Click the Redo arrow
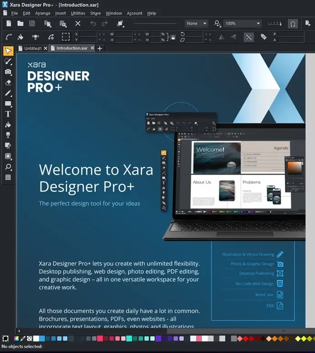Image resolution: width=315 pixels, height=353 pixels. pyautogui.click(x=105, y=23)
